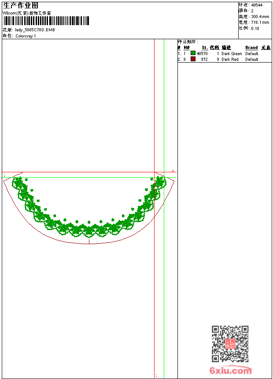Click the N# column header
This screenshot has height=379, width=273.
(x=187, y=48)
